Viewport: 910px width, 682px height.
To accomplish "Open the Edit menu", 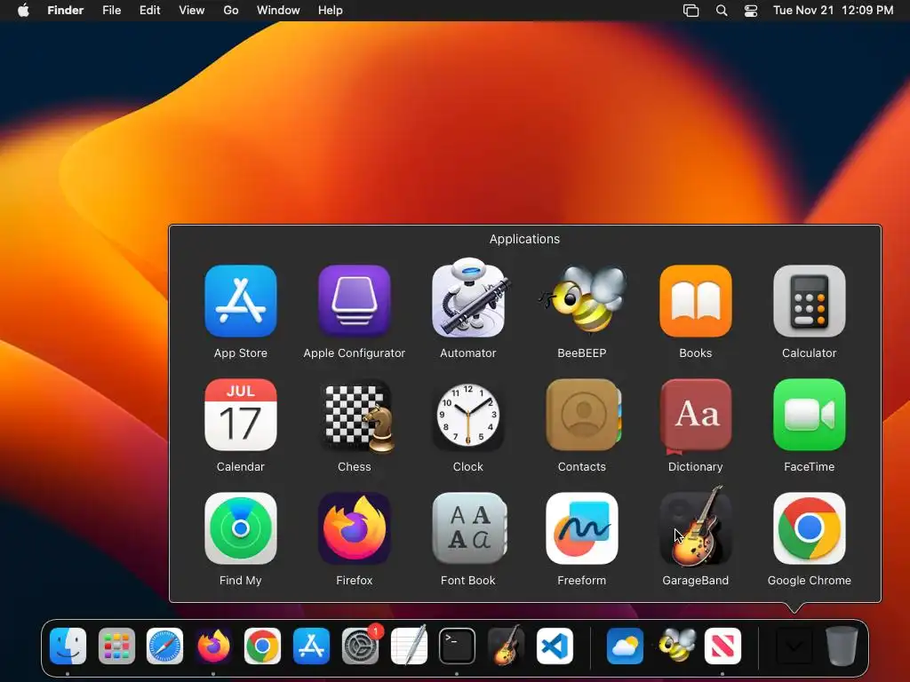I will click(149, 11).
